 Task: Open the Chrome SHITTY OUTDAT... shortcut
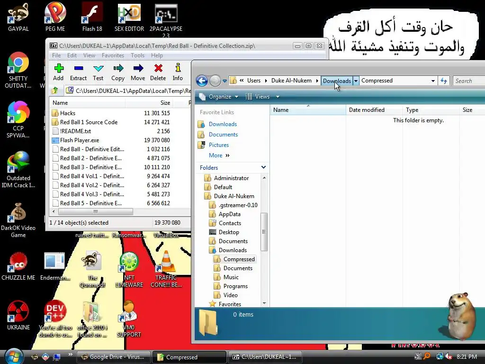point(18,70)
